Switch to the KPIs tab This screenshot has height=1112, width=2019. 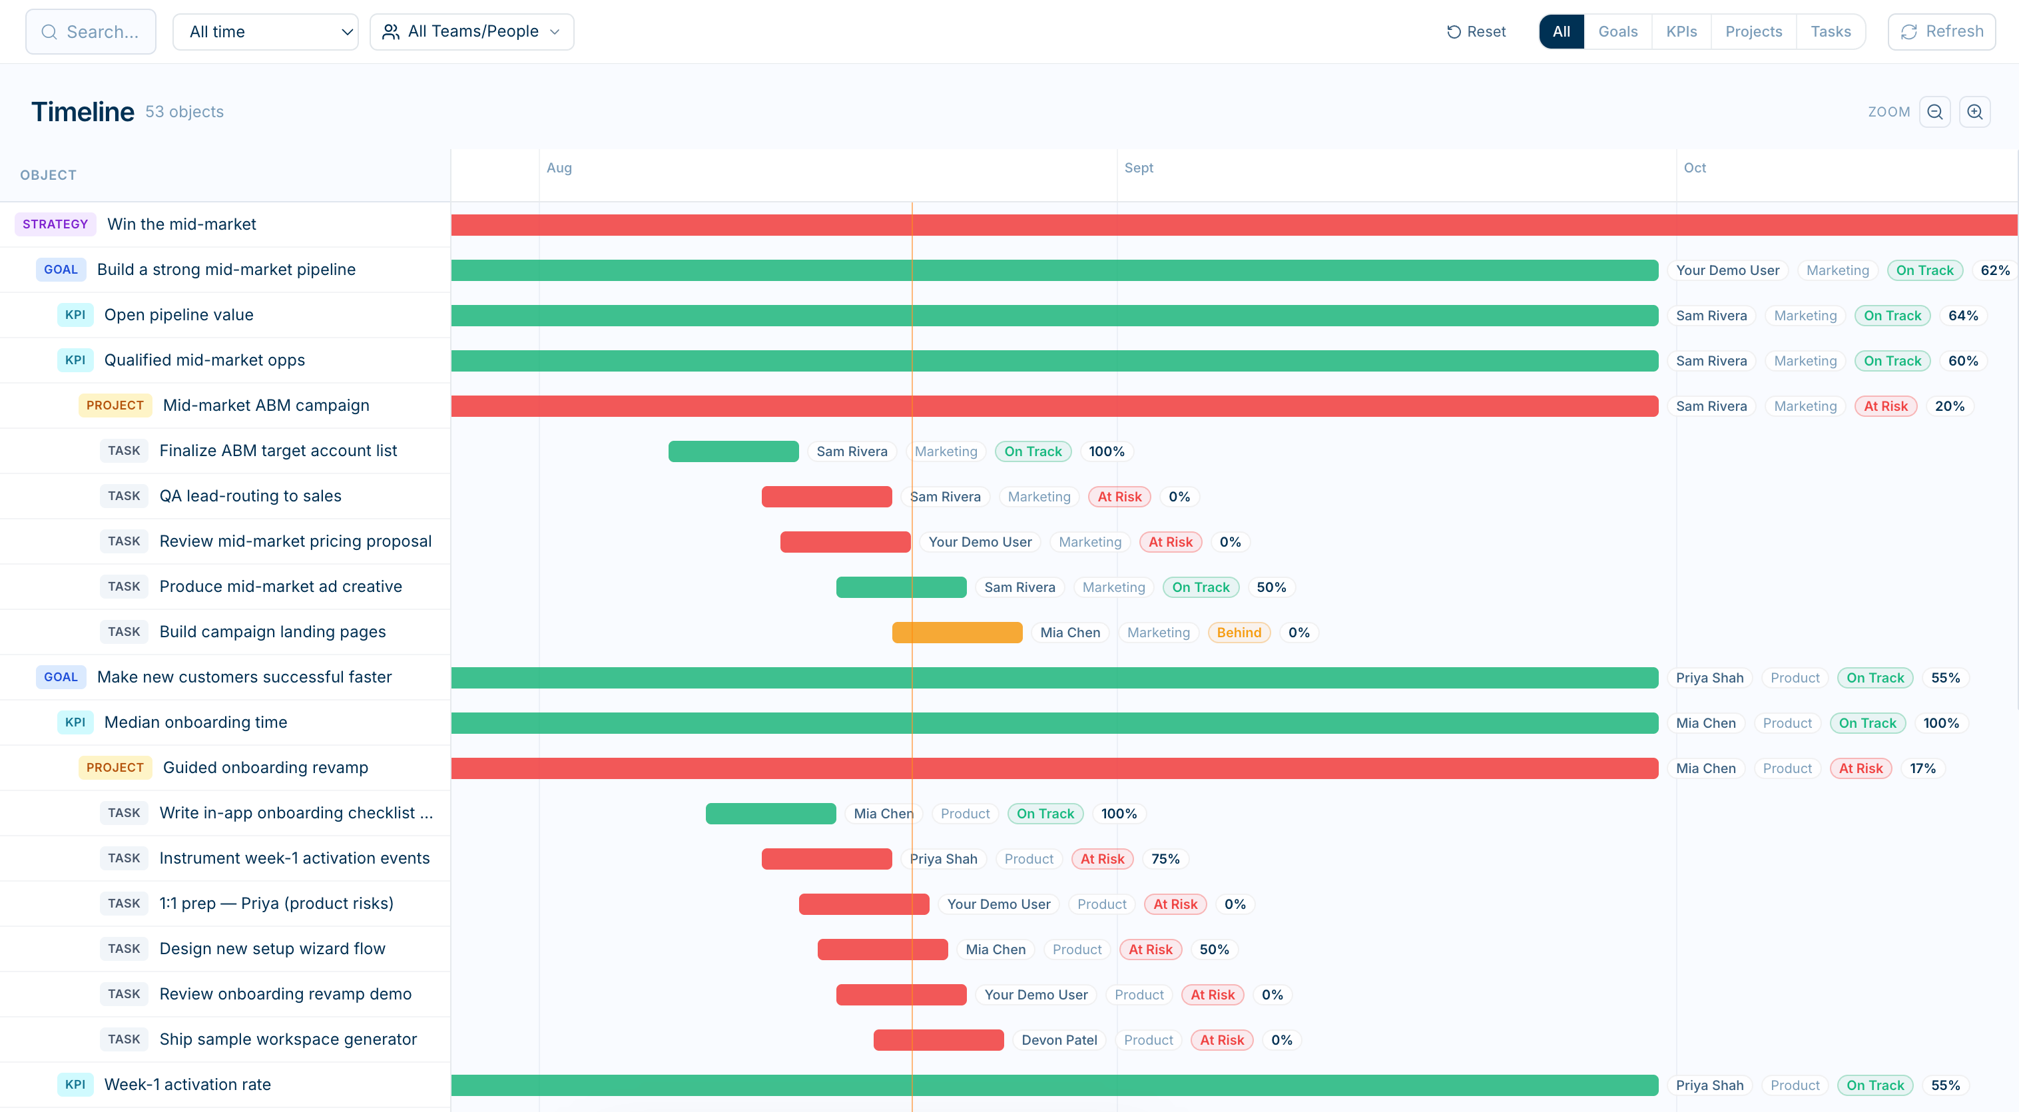click(1681, 32)
